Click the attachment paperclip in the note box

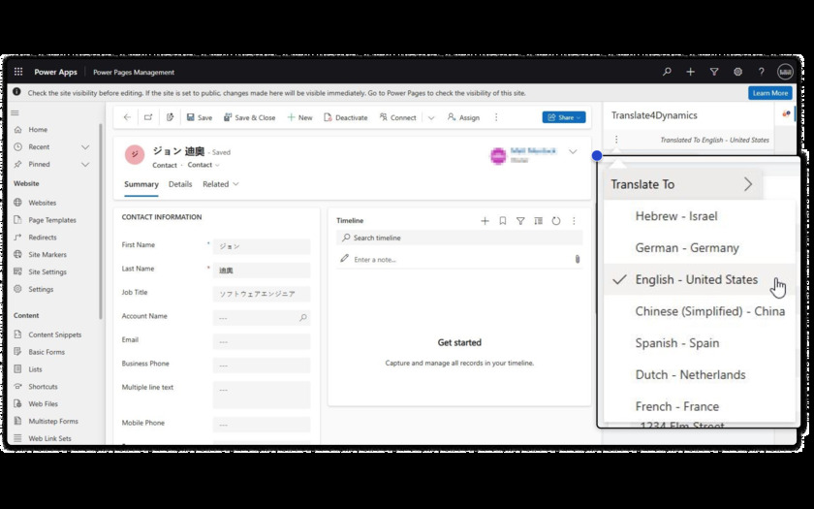[x=578, y=259]
